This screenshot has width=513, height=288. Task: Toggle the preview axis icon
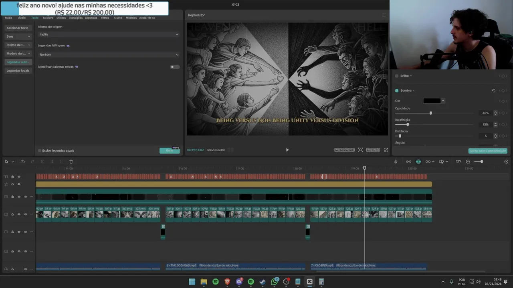[441, 162]
